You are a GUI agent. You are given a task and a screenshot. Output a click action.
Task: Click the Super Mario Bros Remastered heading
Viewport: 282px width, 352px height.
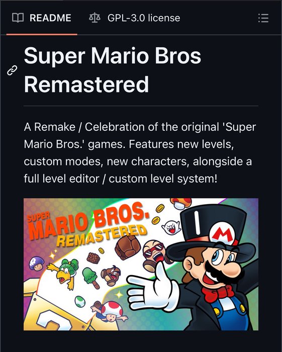113,70
